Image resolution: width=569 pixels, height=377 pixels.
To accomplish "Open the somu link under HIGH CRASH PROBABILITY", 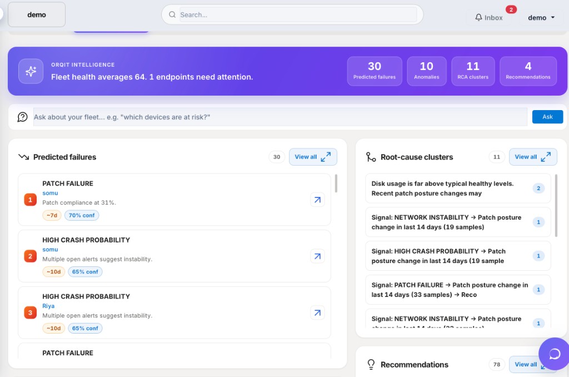I will click(50, 250).
